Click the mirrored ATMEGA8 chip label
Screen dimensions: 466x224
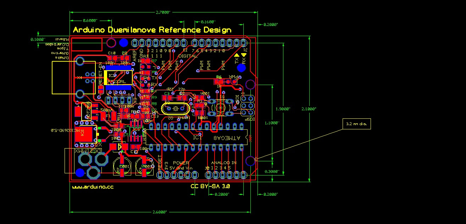(226, 138)
